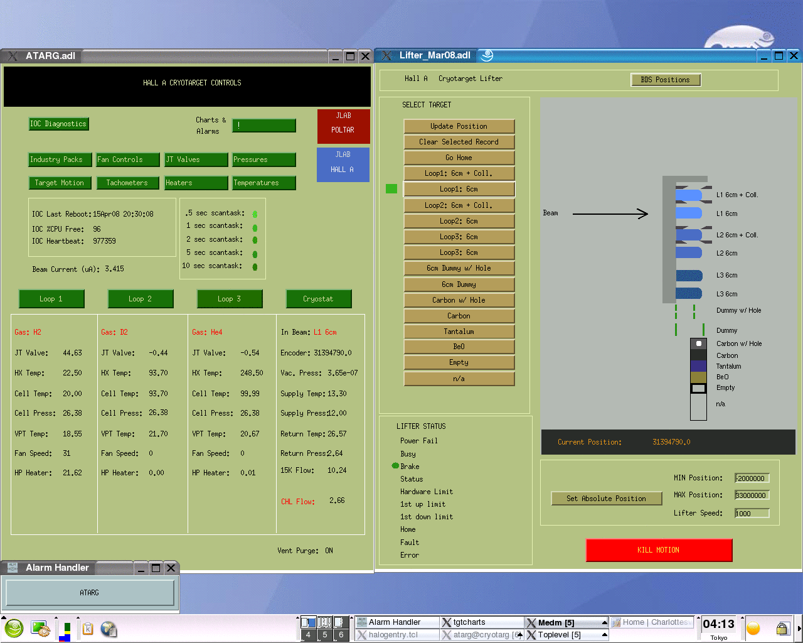The height and width of the screenshot is (643, 803).
Task: Click the yellow round tray icon
Action: 753,628
